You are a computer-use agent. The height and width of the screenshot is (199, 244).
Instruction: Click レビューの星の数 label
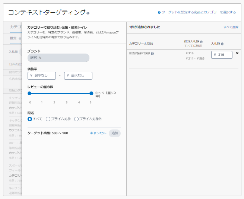tap(41, 87)
